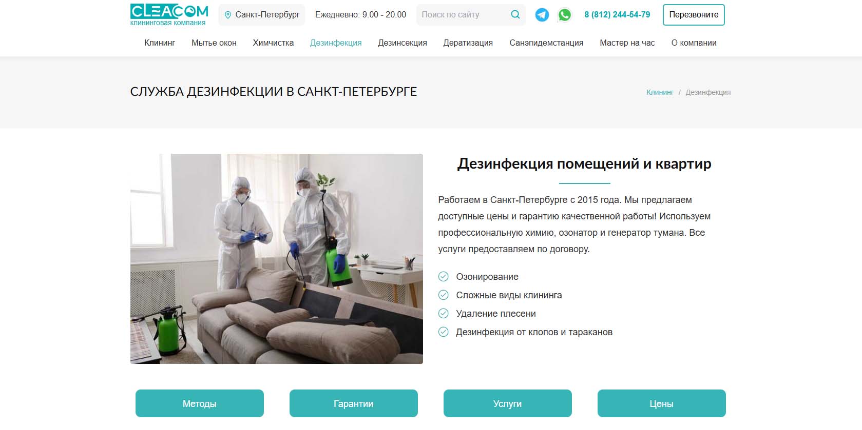Screen dimensions: 862x430
Task: Open the Telegram messenger icon
Action: [542, 15]
